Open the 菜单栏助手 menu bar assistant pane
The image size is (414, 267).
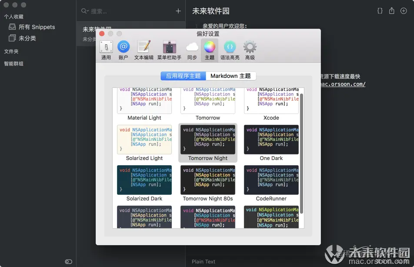tap(169, 50)
